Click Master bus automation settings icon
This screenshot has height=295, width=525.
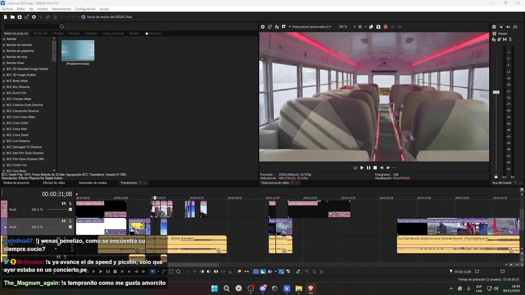[499, 40]
